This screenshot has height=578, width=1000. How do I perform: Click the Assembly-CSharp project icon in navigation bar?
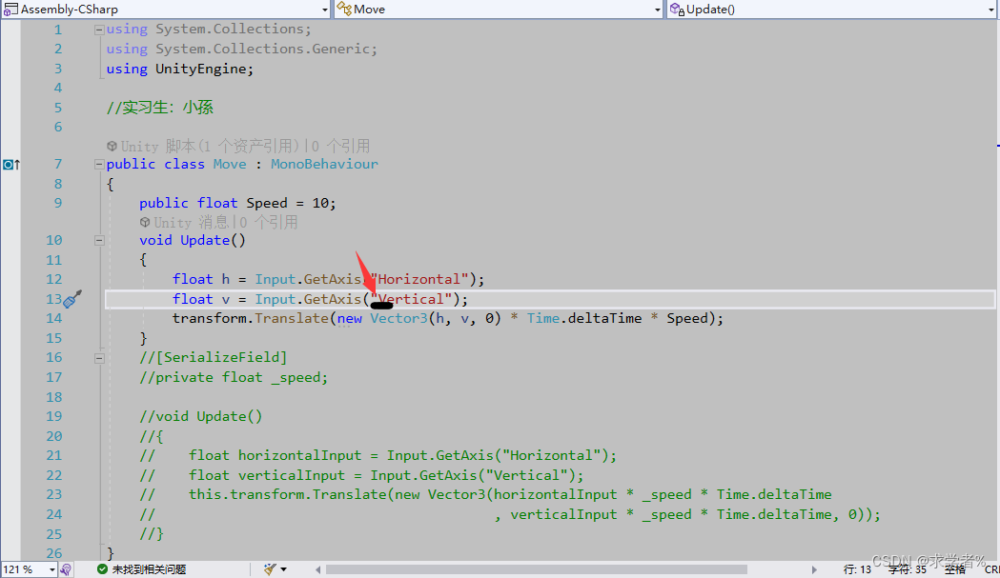point(10,9)
